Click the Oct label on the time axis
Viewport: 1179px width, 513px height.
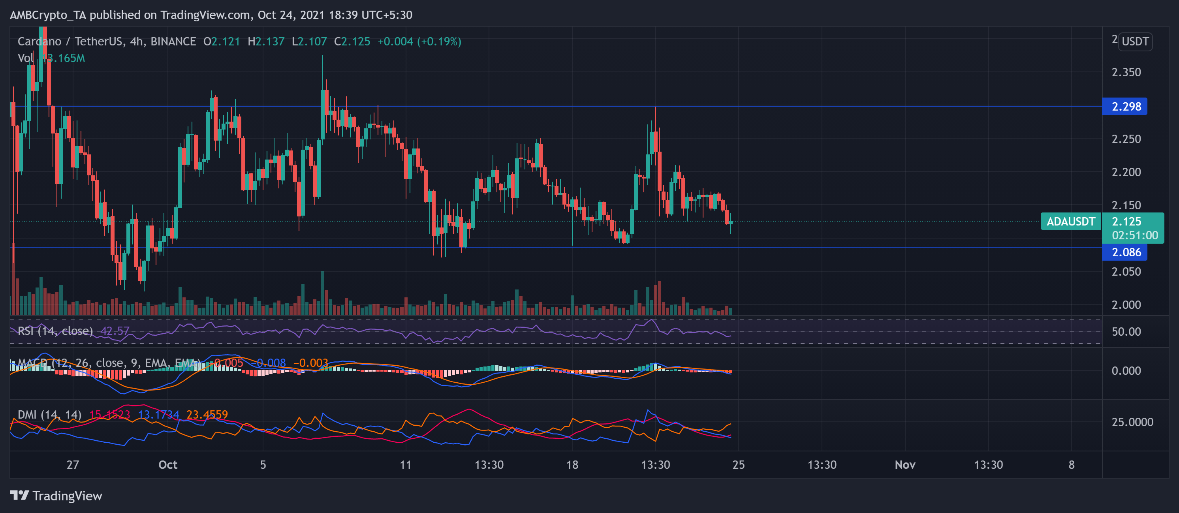point(168,464)
